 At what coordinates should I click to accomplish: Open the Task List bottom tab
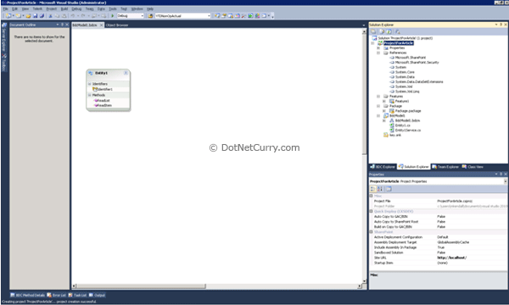pyautogui.click(x=77, y=295)
